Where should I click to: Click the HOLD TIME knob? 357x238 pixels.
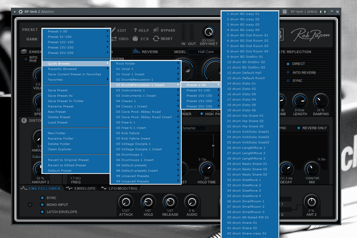206,169
